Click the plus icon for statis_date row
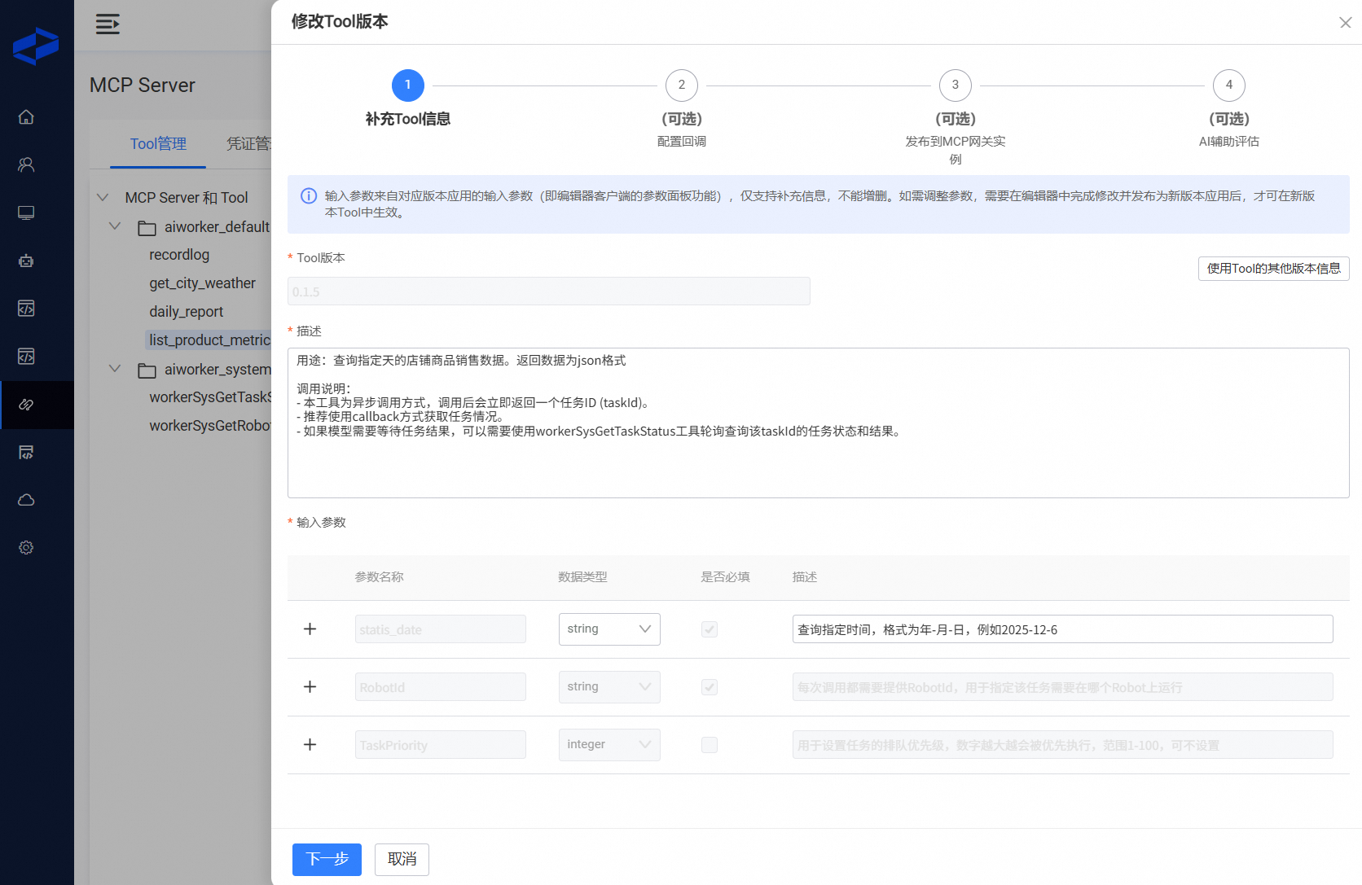This screenshot has width=1362, height=885. pyautogui.click(x=310, y=629)
